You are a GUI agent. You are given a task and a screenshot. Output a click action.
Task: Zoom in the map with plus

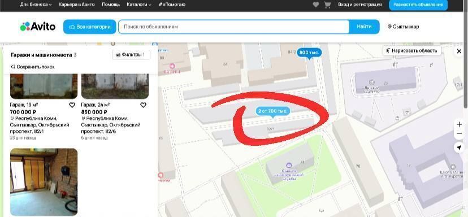pos(459,124)
